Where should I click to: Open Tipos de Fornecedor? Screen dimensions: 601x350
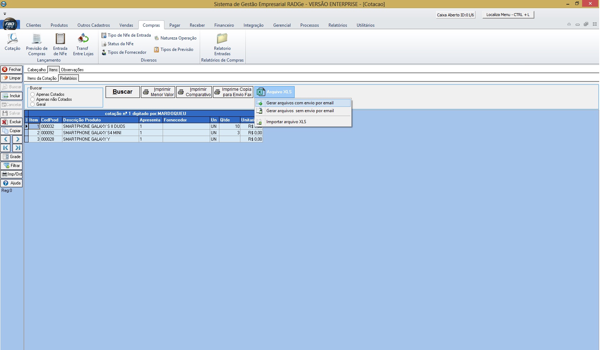coord(127,52)
